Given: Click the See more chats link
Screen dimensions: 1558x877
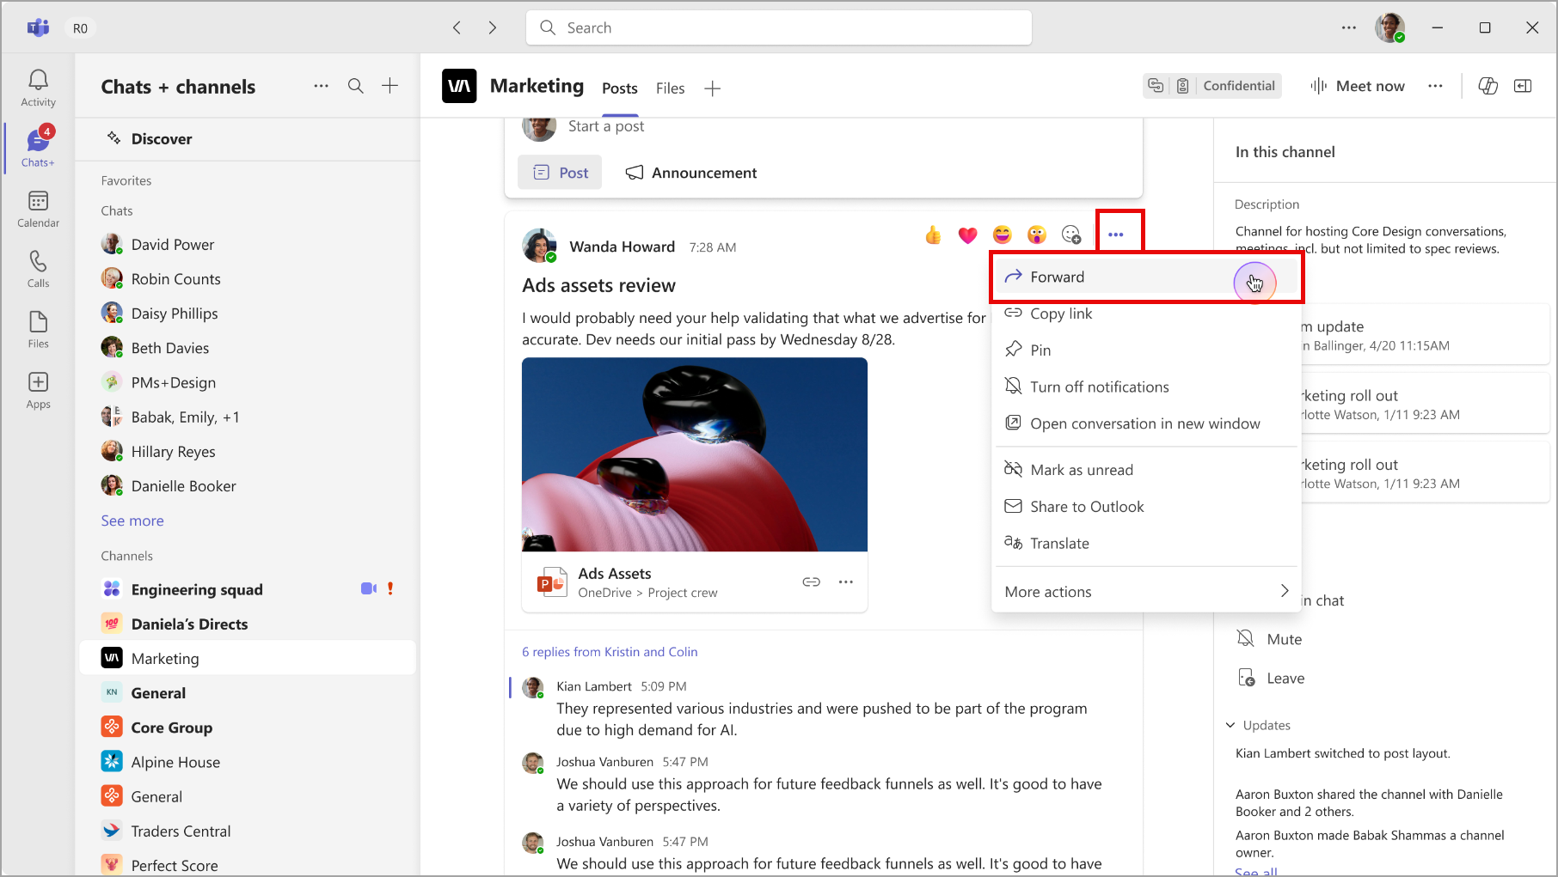Looking at the screenshot, I should coord(132,521).
